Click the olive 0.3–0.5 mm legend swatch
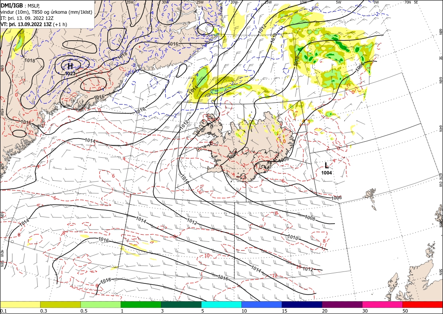 point(60,304)
